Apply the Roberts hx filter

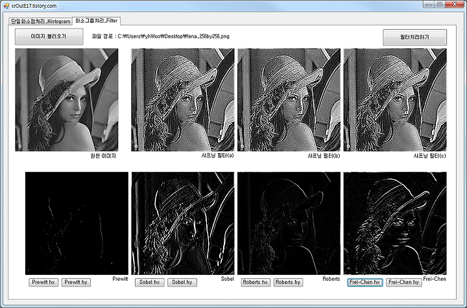coord(256,282)
